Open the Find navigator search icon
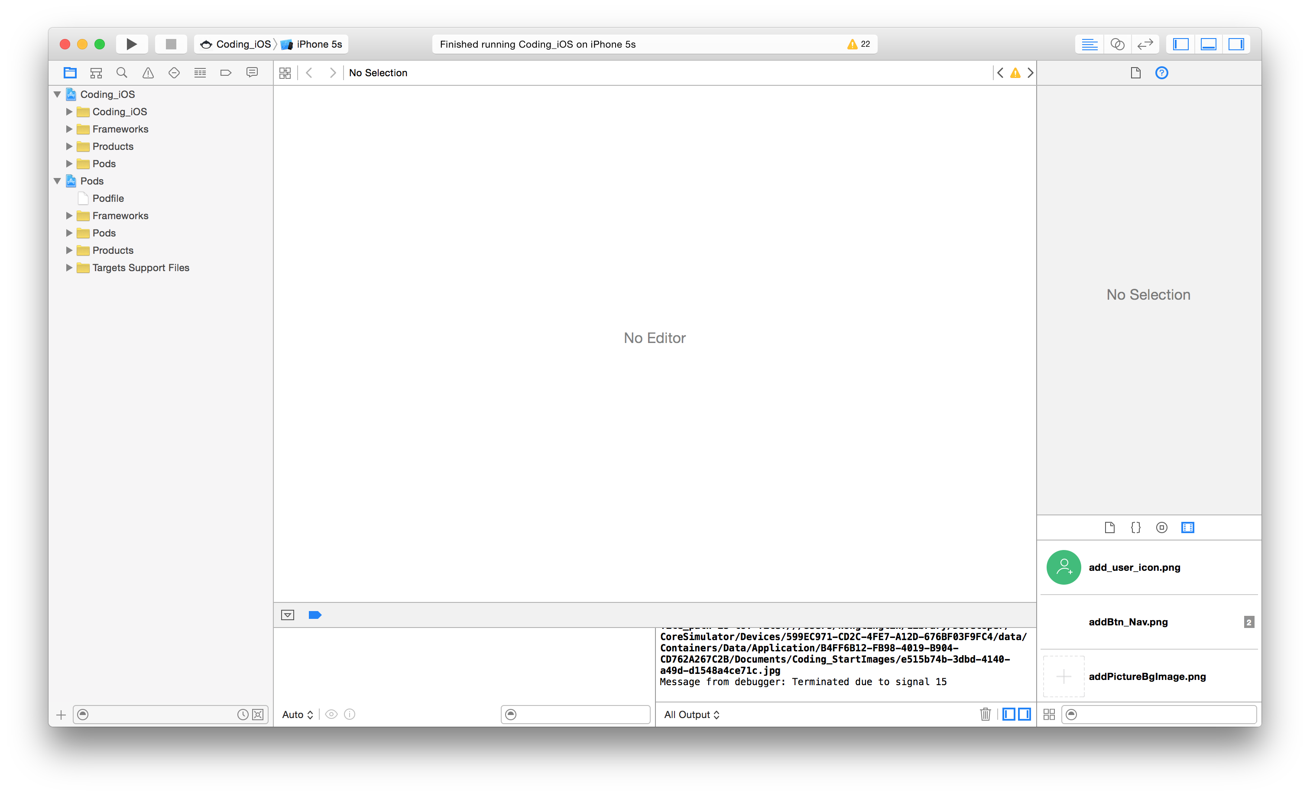This screenshot has width=1310, height=796. (122, 73)
